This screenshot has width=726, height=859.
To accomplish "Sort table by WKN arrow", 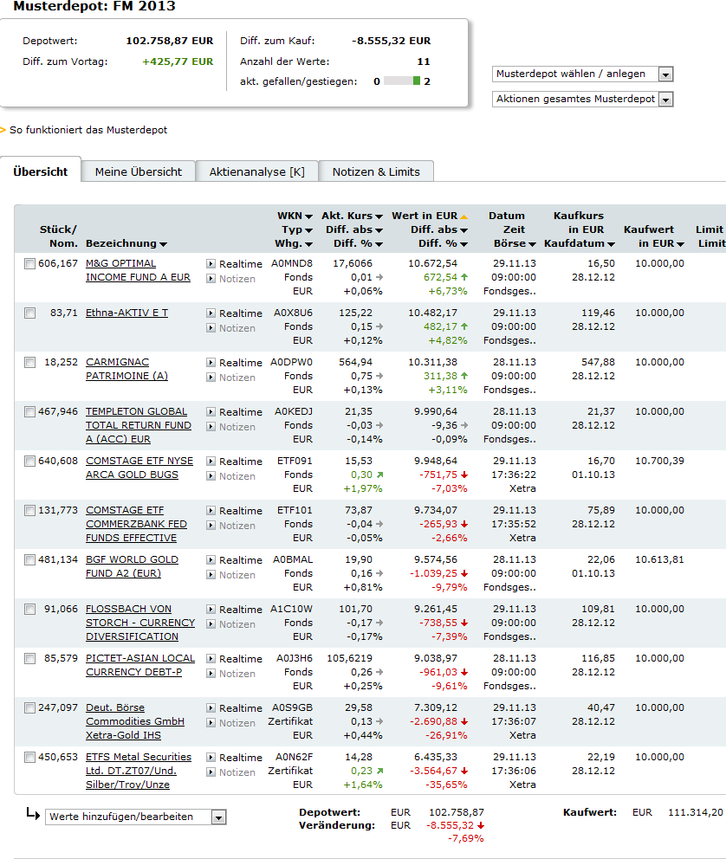I will click(308, 216).
